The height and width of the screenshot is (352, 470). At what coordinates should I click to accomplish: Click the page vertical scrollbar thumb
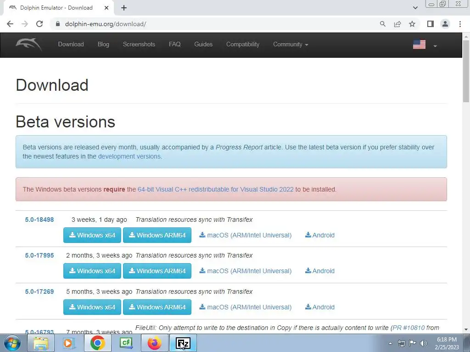[466, 71]
